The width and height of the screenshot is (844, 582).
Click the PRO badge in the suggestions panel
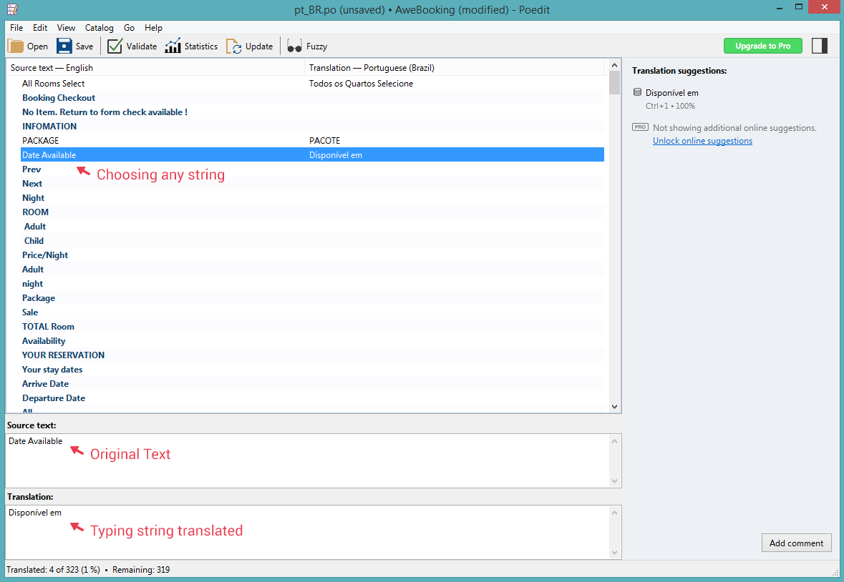[x=639, y=127]
